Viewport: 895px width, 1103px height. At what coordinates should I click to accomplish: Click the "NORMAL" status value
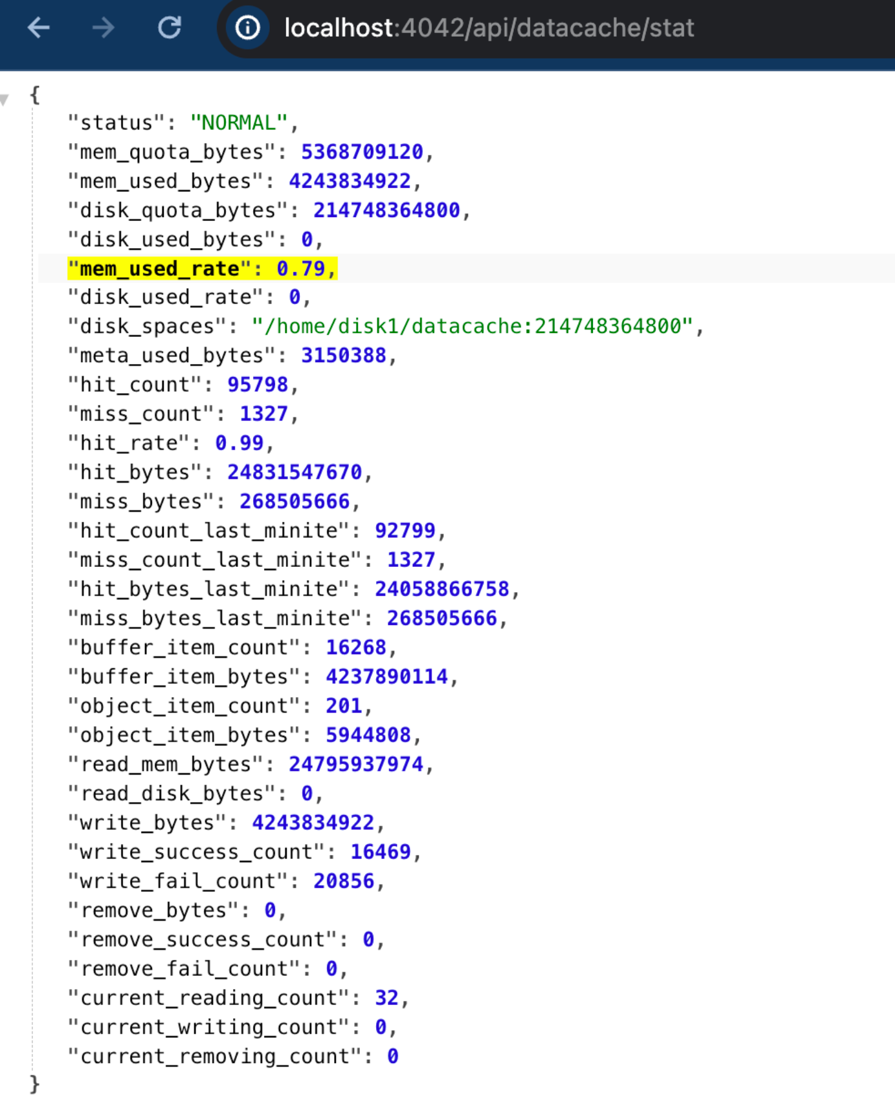pos(238,122)
